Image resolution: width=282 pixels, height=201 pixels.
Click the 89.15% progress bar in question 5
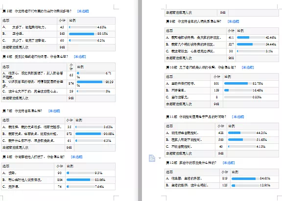click(x=83, y=34)
